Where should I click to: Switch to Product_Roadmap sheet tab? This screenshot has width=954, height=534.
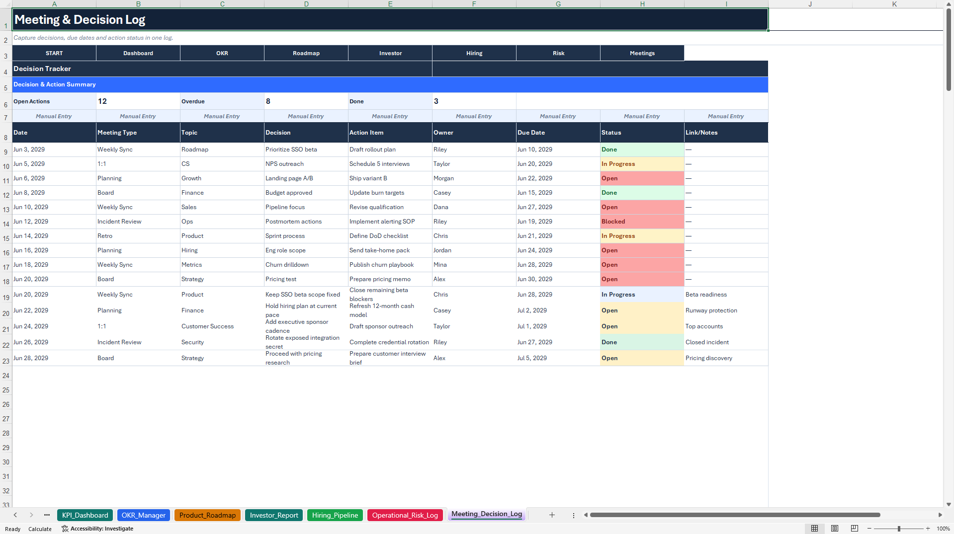click(x=207, y=515)
